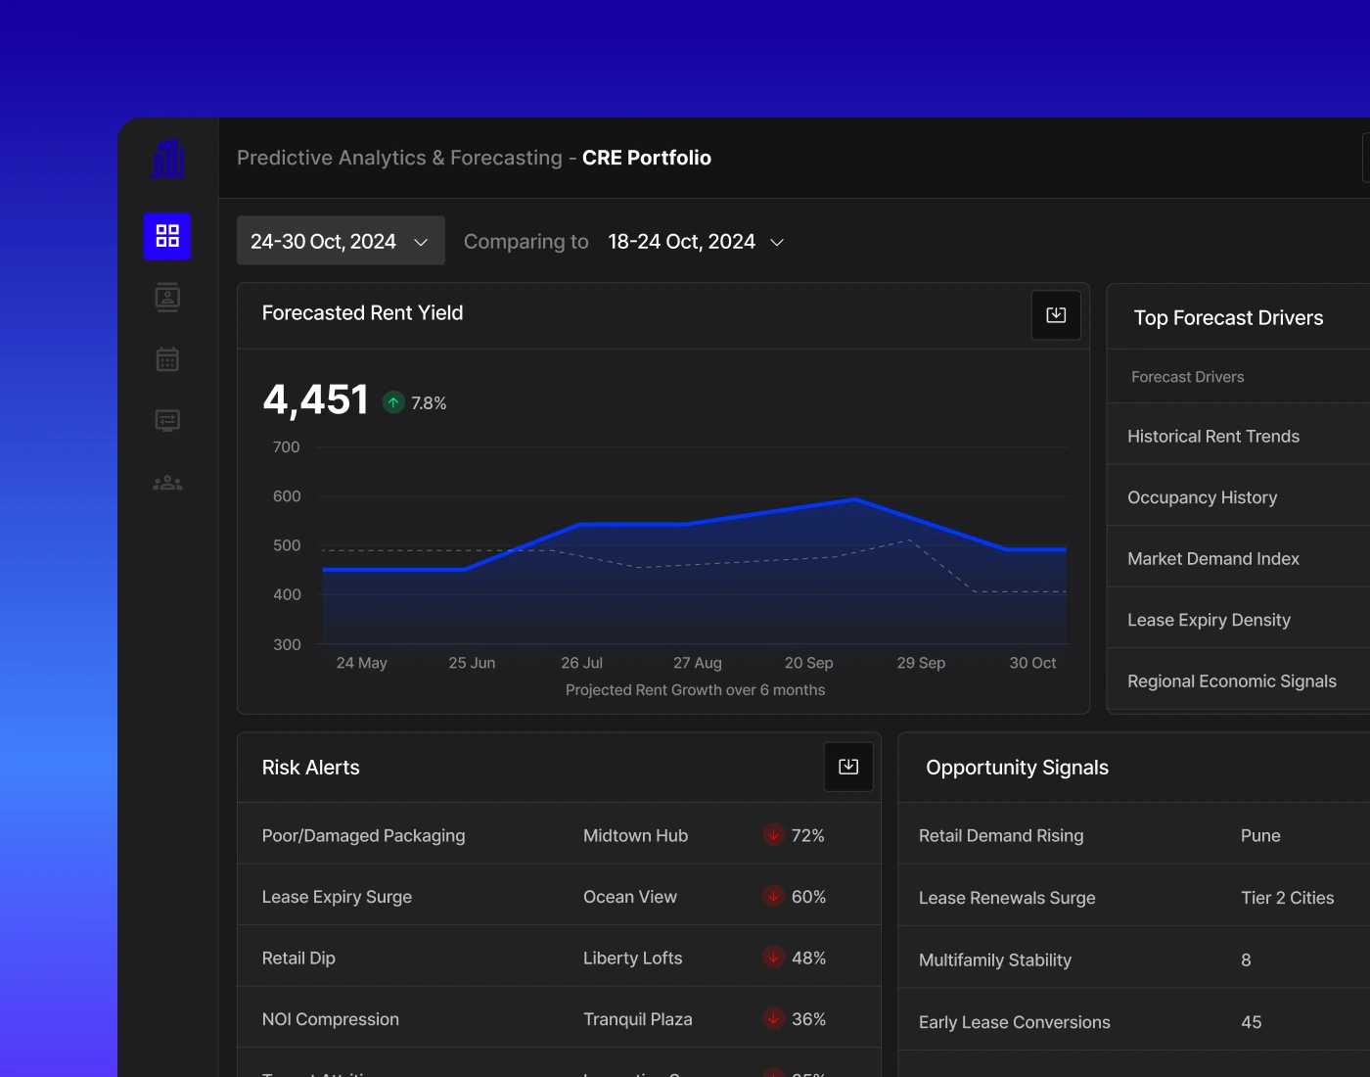Click the Ocean View property name

point(630,897)
